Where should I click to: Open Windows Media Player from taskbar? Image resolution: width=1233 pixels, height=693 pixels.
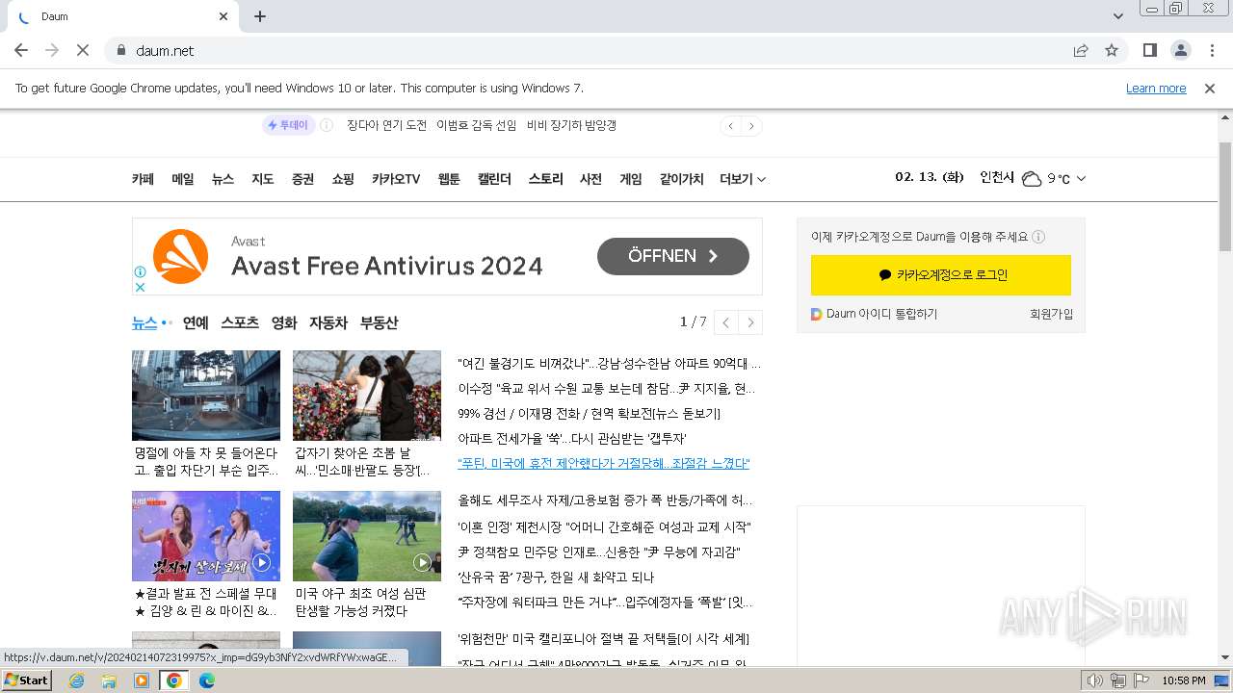click(x=142, y=680)
